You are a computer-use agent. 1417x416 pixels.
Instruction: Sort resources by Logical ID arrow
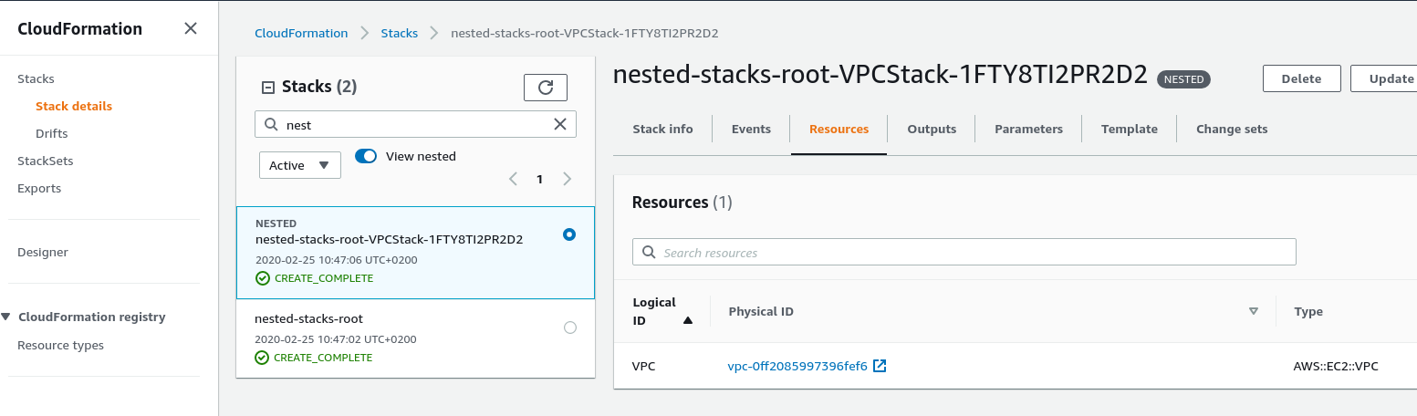point(688,320)
